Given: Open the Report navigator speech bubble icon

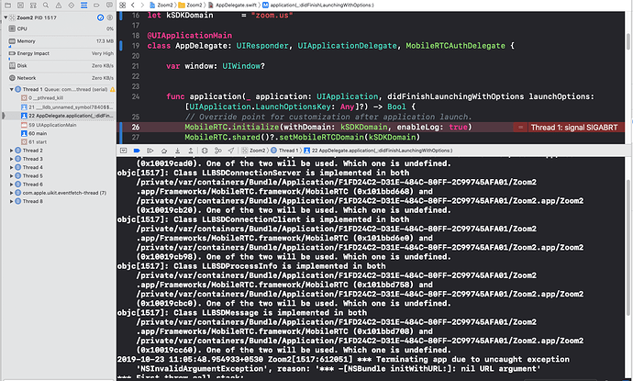Looking at the screenshot, I should (x=109, y=6).
